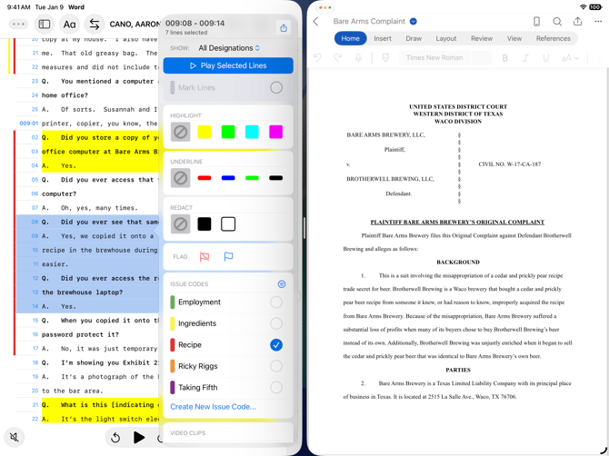Open the three-dot menu in transcript app
The width and height of the screenshot is (609, 456).
click(x=18, y=24)
